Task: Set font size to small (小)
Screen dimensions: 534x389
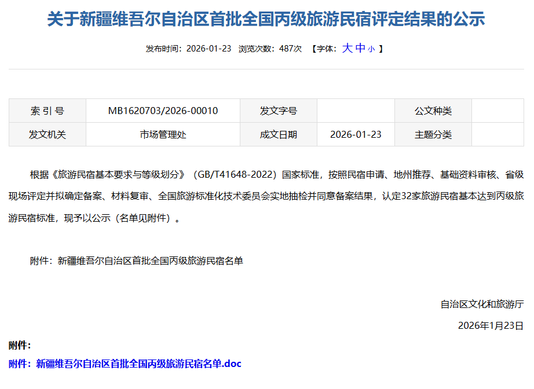Action: click(371, 49)
